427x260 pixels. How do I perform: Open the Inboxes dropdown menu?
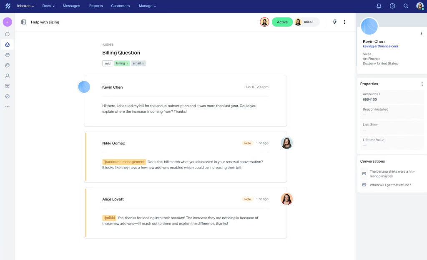click(x=25, y=6)
